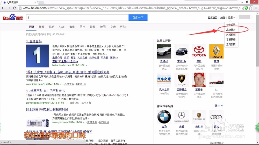The image size is (259, 145).
Task: Click the green shield extension icon
Action: (246, 8)
